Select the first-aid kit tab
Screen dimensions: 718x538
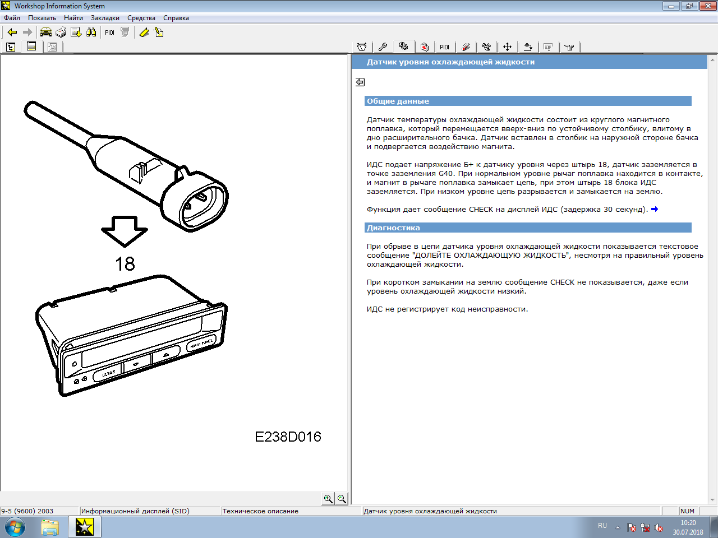click(x=425, y=47)
